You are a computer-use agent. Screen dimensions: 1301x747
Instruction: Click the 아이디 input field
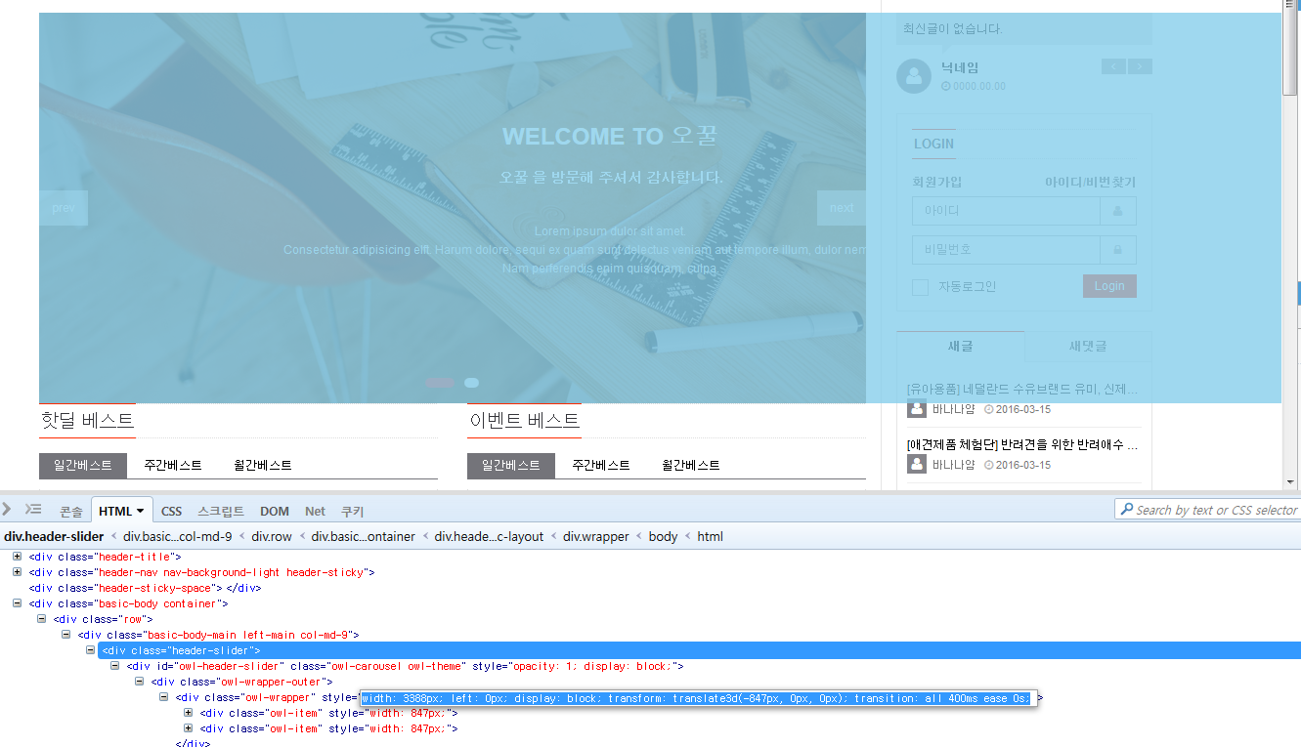click(1006, 211)
